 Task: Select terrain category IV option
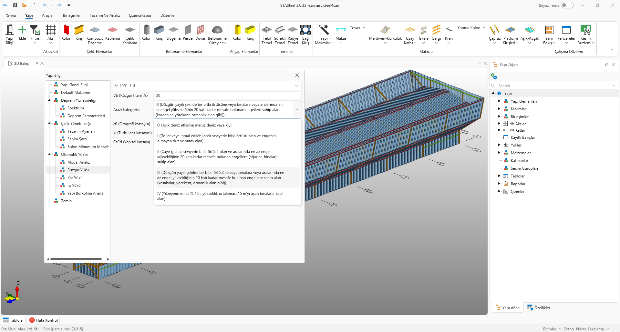(x=220, y=196)
